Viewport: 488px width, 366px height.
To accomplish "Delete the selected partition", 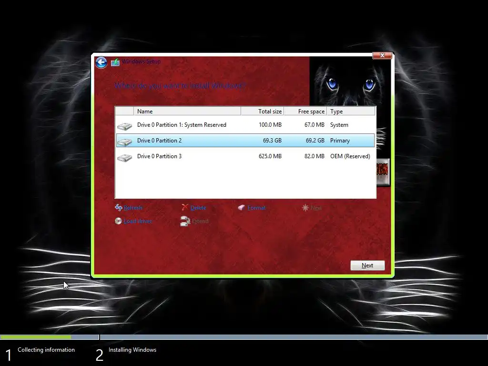I will tap(198, 208).
